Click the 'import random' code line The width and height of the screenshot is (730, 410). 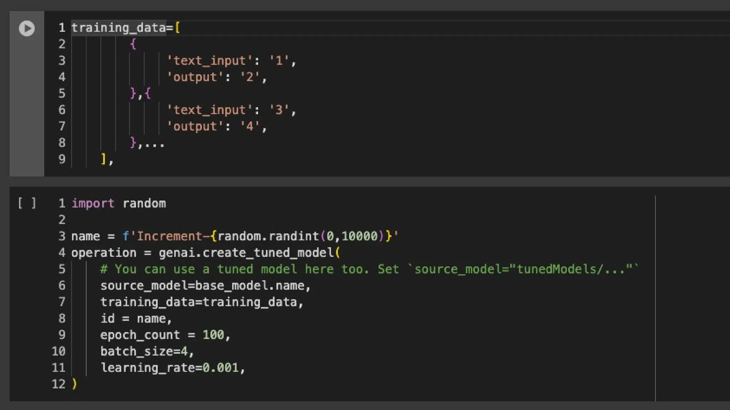(118, 204)
